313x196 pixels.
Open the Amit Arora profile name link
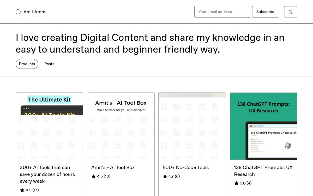[34, 12]
